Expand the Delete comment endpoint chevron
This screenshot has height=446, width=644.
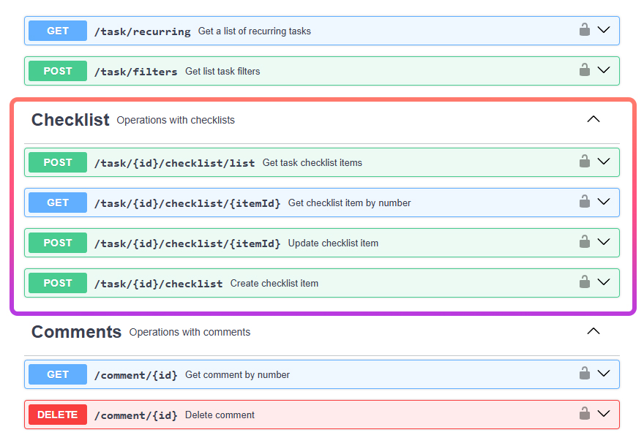click(x=603, y=414)
